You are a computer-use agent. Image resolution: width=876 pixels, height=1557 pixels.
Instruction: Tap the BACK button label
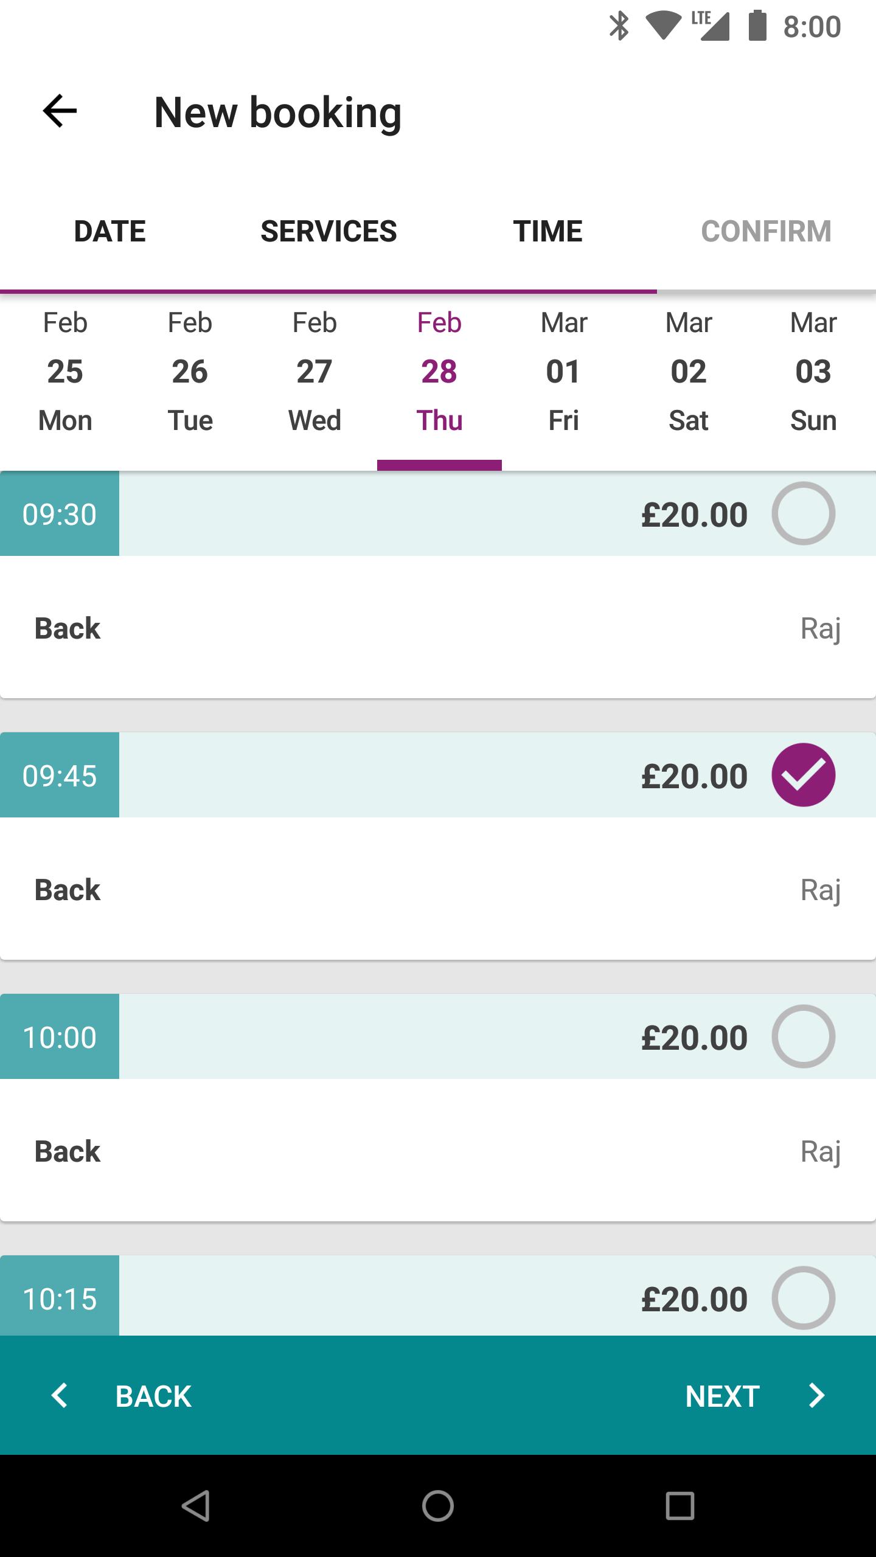(153, 1396)
